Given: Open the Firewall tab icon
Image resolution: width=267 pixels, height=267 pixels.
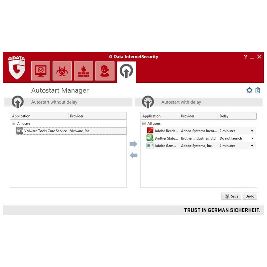Looking at the screenshot, I should 84,71.
